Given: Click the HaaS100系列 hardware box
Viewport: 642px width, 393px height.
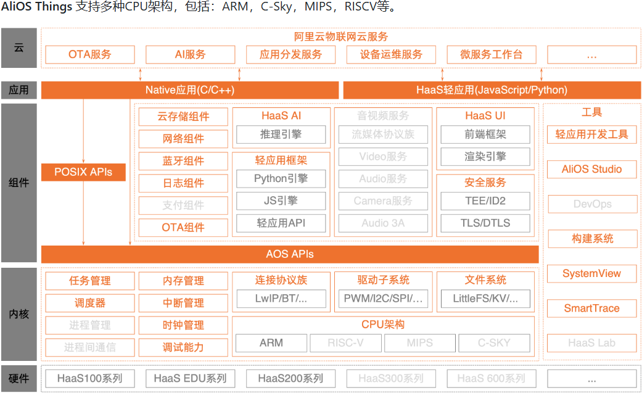Looking at the screenshot, I should click(90, 379).
